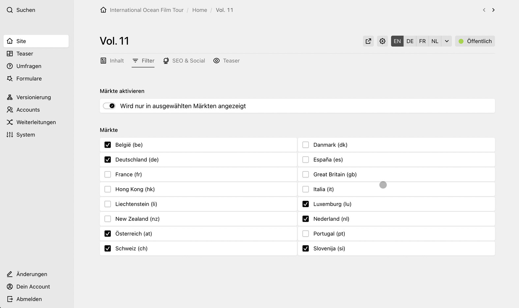Open Weiterleitungen in the sidebar
This screenshot has width=519, height=308.
coord(36,122)
